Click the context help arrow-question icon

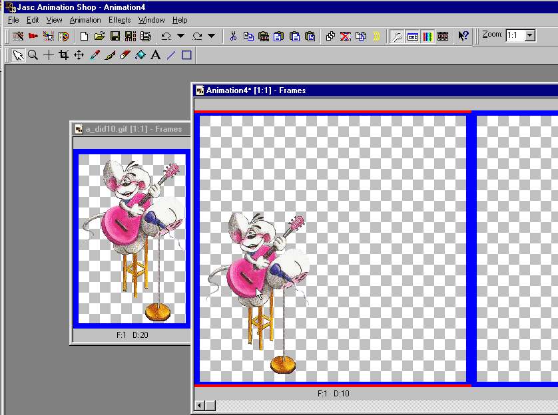click(463, 35)
